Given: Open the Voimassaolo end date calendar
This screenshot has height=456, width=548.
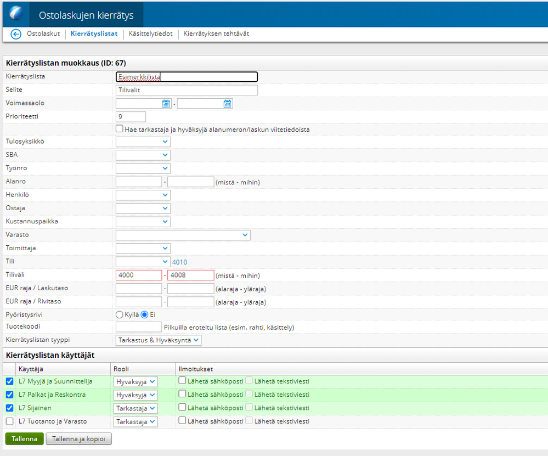Looking at the screenshot, I should tap(227, 104).
